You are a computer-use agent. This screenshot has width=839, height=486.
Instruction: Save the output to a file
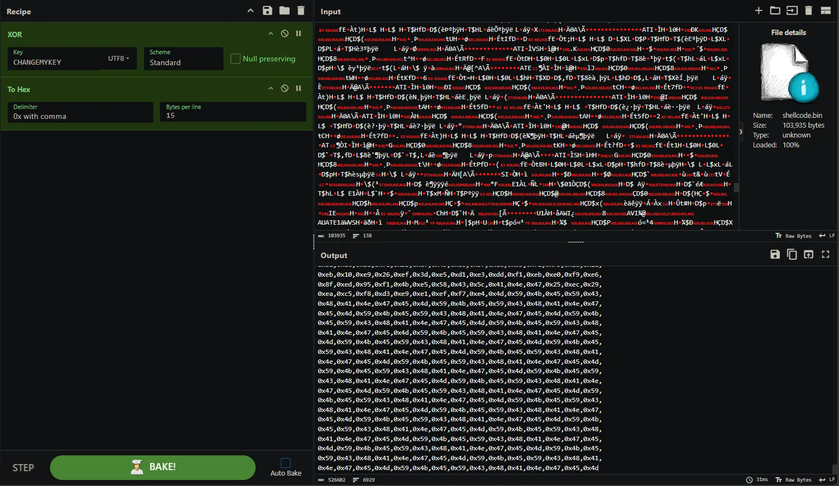[774, 254]
